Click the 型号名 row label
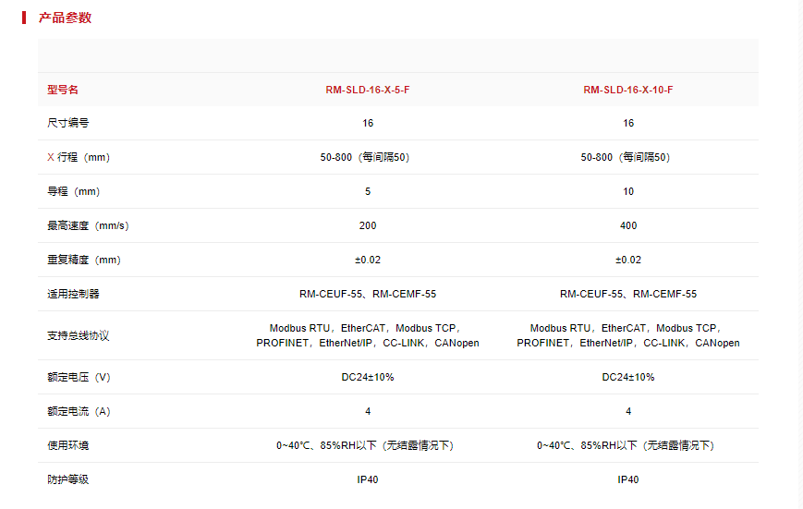 (63, 90)
